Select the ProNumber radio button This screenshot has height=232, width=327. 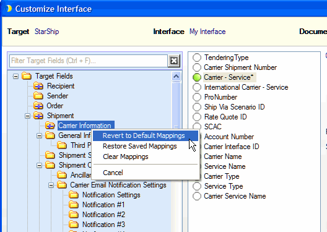point(197,97)
